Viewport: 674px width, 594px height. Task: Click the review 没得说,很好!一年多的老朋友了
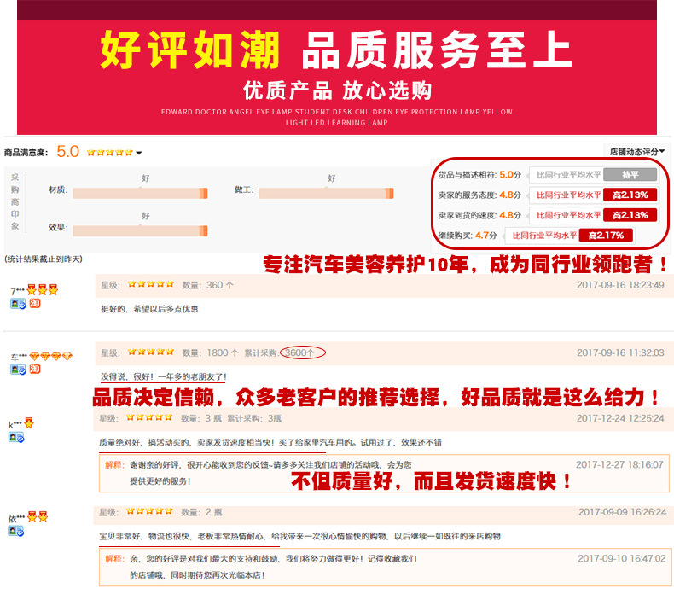164,376
